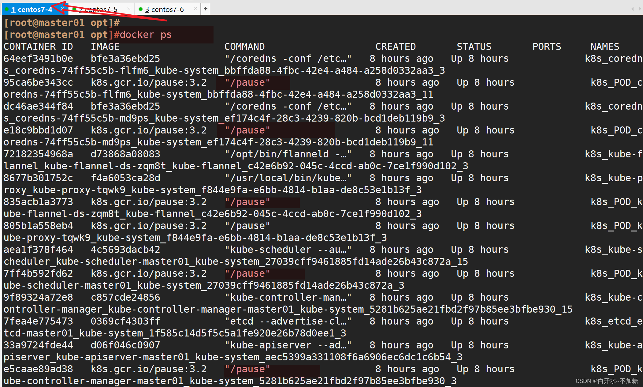Close the centos7-5 tab
Screen dimensions: 643x387
129,9
